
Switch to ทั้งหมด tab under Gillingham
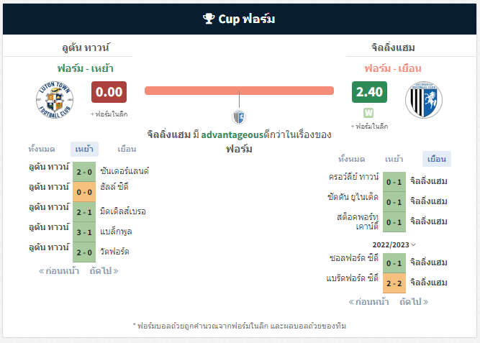tap(351, 159)
